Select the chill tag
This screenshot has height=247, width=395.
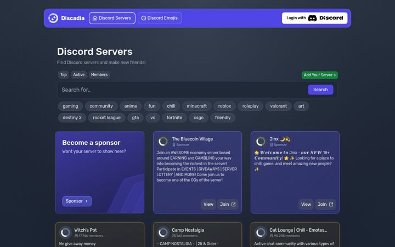click(171, 106)
